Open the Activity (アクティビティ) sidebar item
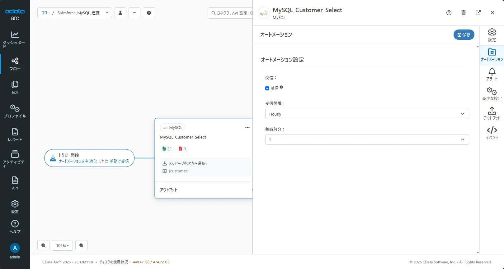This screenshot has height=269, width=504. click(15, 159)
